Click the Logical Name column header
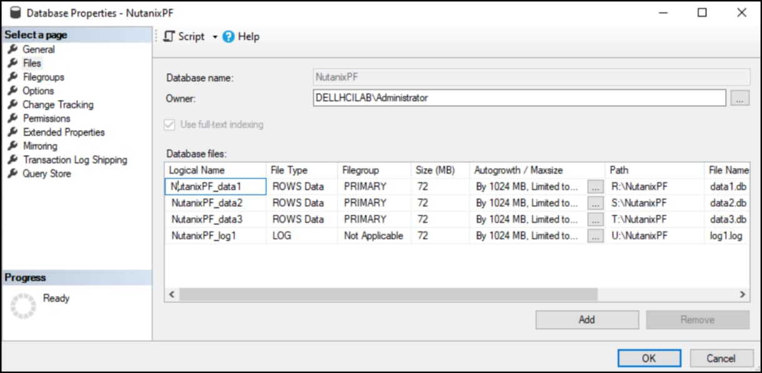762x373 pixels. (216, 170)
